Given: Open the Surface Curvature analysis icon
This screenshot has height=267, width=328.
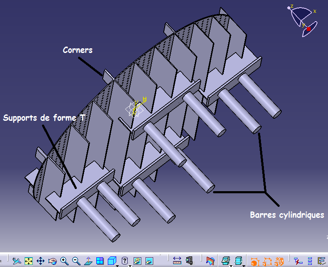Looking at the screenshot, I should (210, 261).
